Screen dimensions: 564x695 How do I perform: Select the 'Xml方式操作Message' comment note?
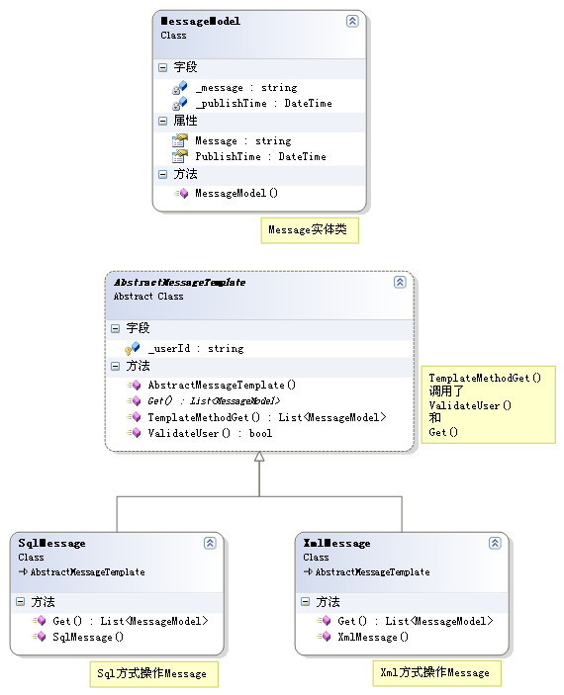pos(437,673)
